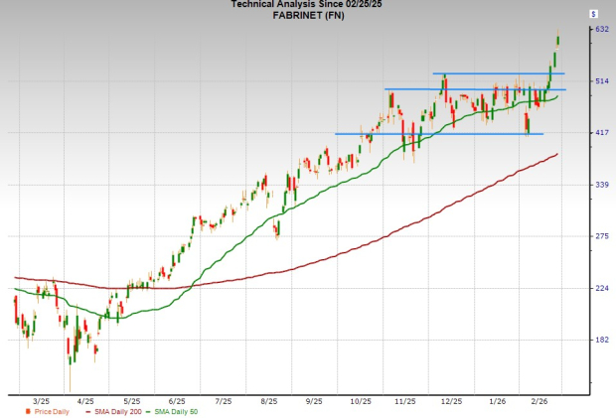
Task: Select the 3/25 date label on x-axis
Action: (x=42, y=401)
